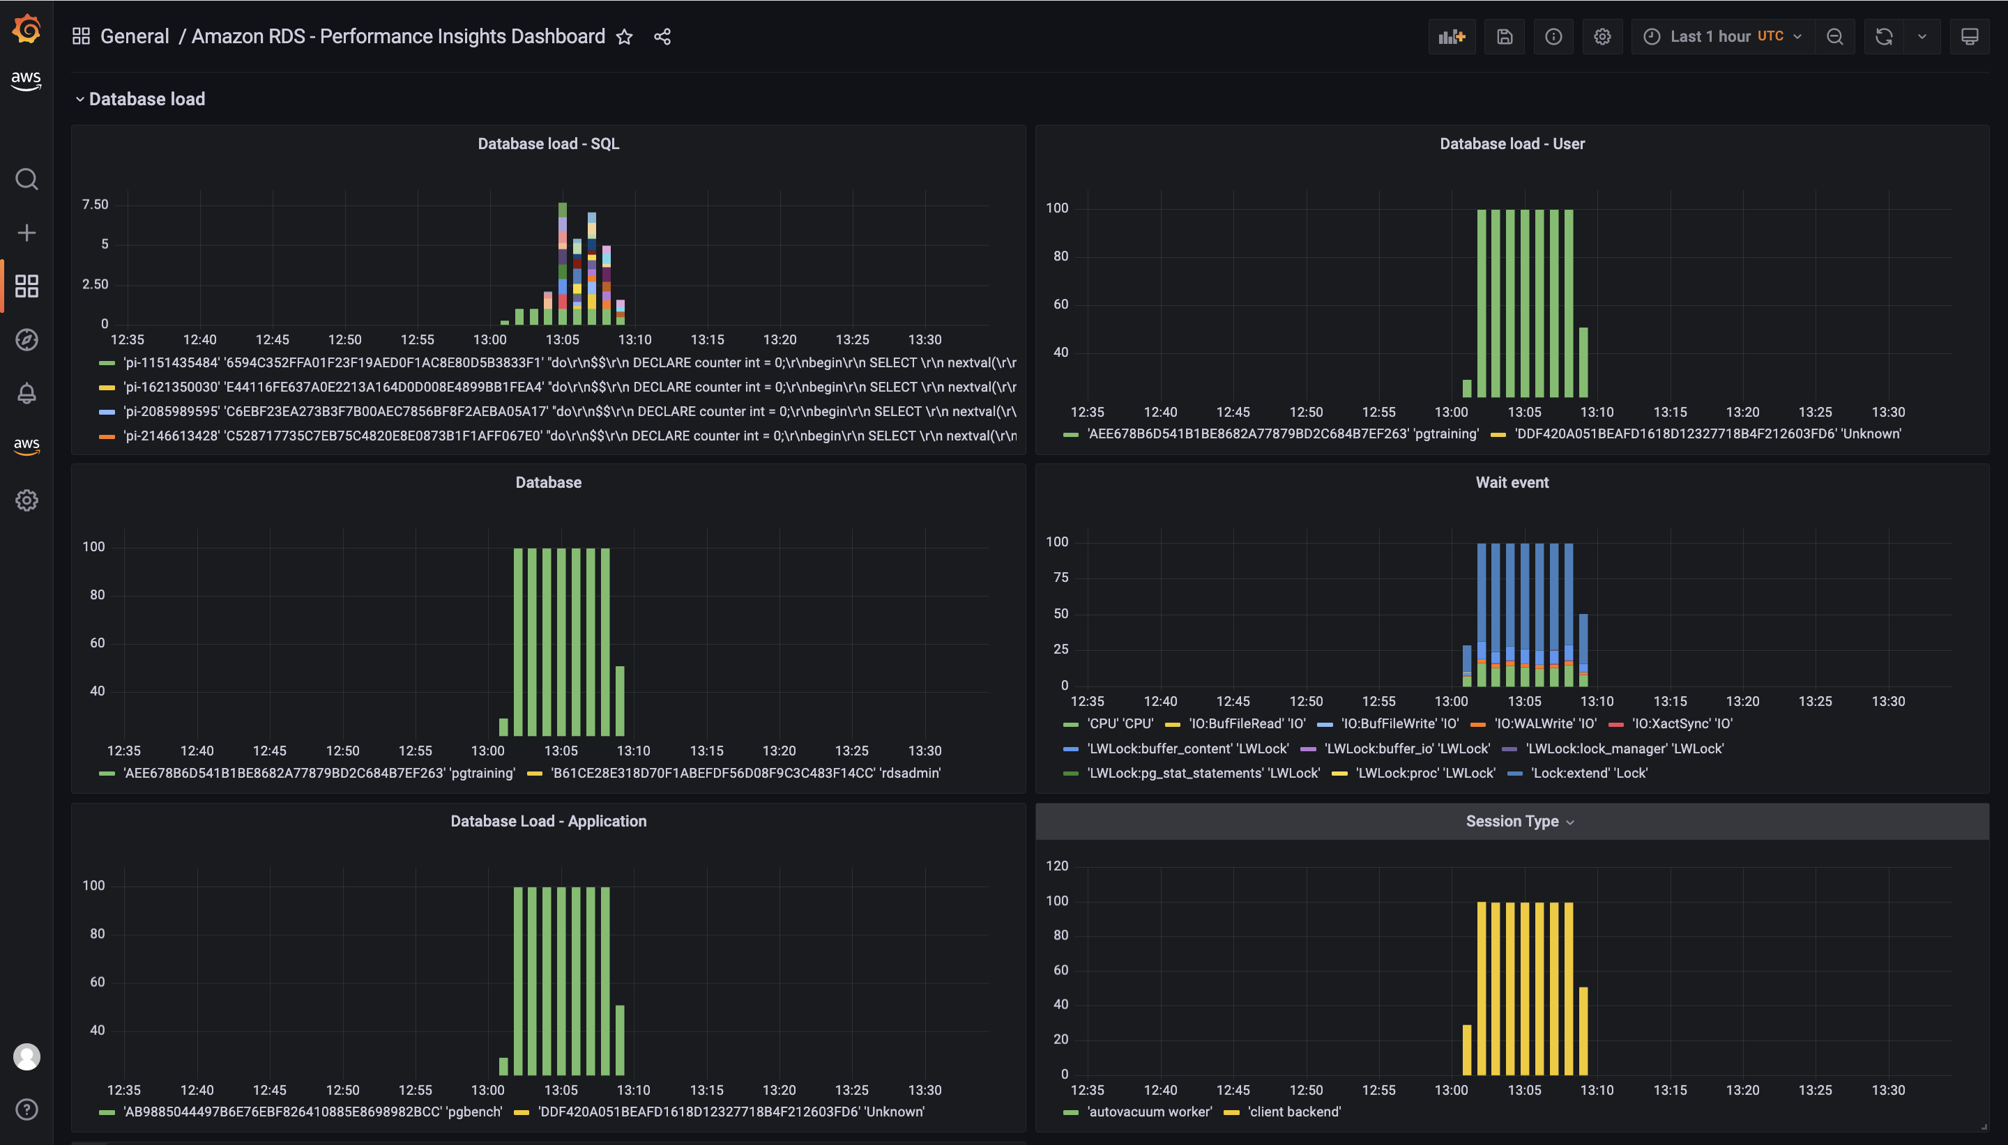Toggle 'pgtraining' series in User panel legend
The width and height of the screenshot is (2008, 1145).
(x=1282, y=434)
